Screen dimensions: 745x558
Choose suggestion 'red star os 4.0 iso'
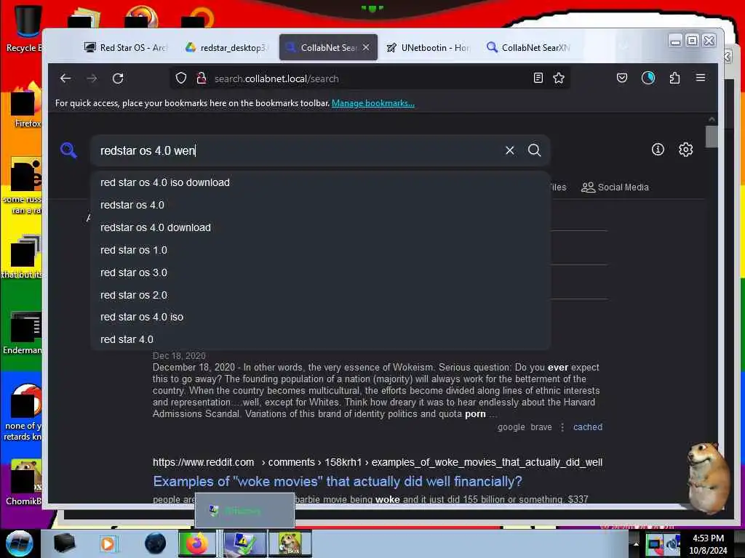[x=320, y=317]
